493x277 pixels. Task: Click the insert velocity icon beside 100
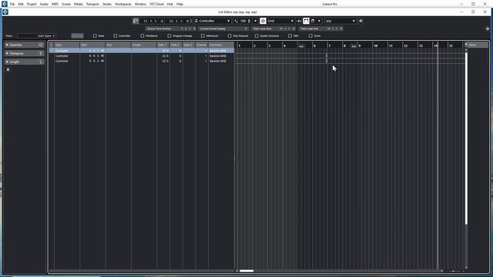[x=236, y=21]
